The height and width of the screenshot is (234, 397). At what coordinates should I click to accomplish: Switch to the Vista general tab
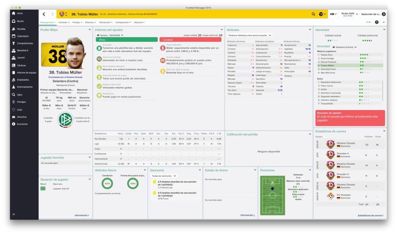pos(47,22)
